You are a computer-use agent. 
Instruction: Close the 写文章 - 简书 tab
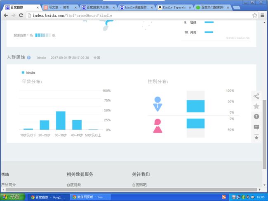[x=75, y=7]
